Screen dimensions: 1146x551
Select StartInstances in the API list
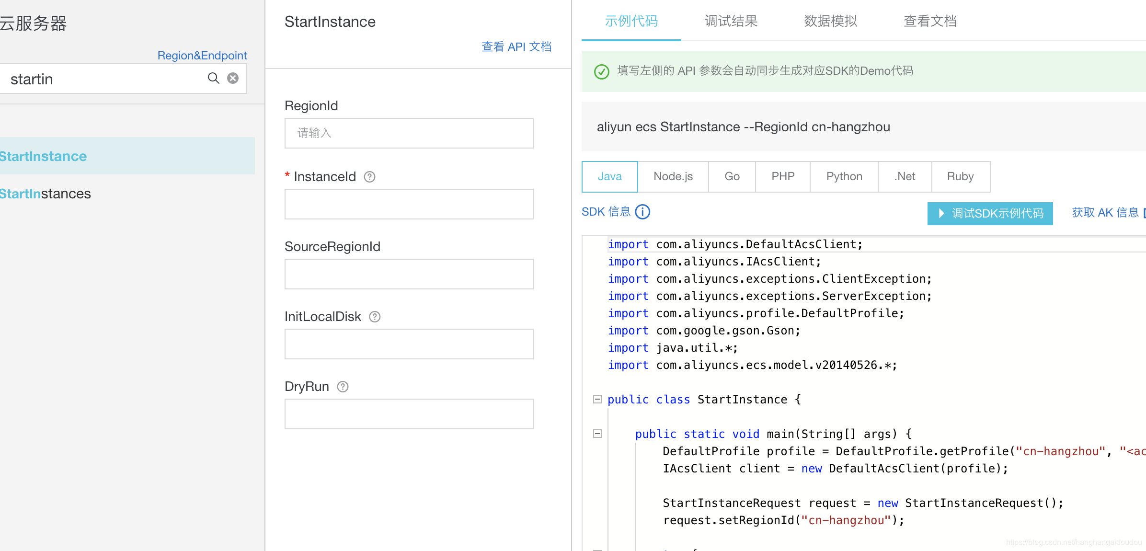46,194
